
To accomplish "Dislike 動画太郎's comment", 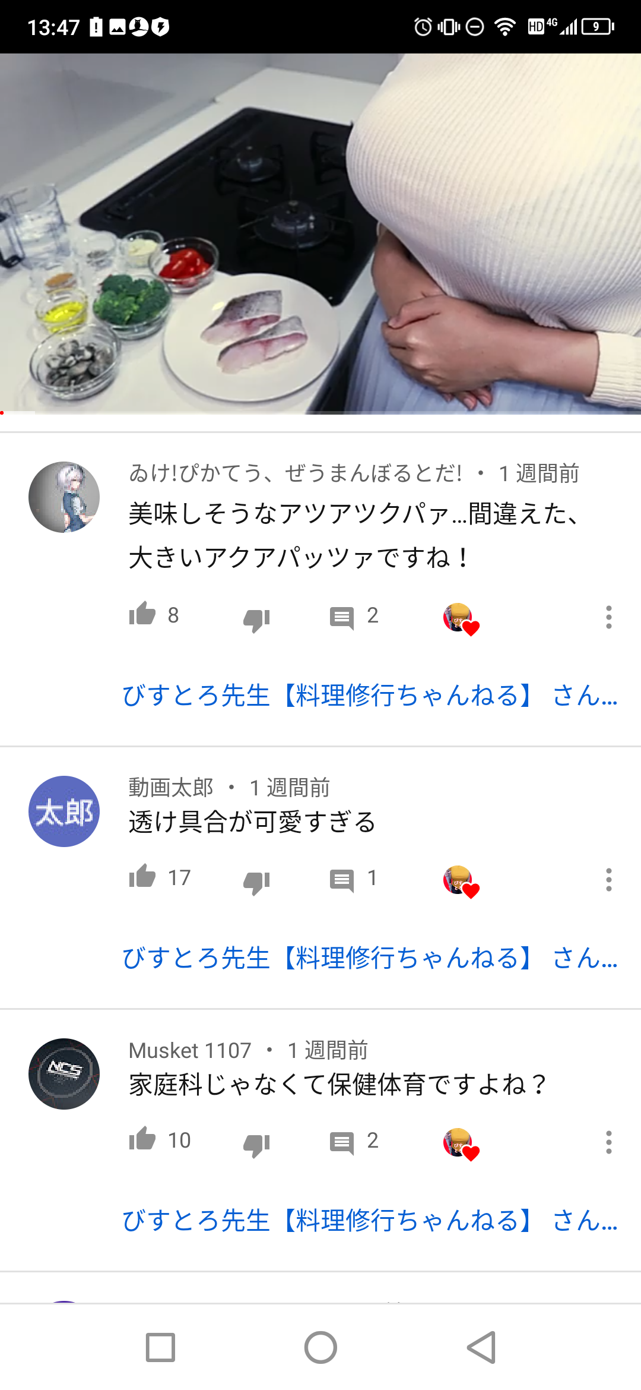I will [256, 882].
